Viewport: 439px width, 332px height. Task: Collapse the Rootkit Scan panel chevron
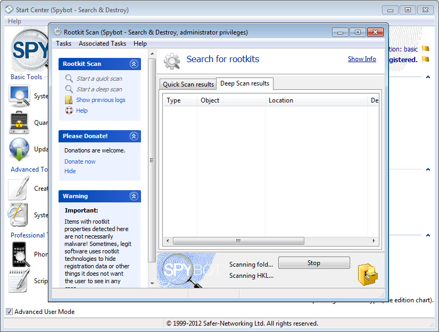pos(134,64)
